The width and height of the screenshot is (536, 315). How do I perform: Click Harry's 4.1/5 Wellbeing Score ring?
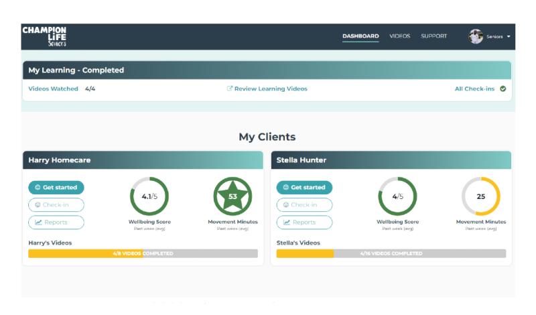point(149,196)
